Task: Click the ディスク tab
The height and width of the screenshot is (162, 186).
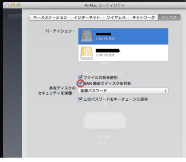Action: click(x=169, y=18)
